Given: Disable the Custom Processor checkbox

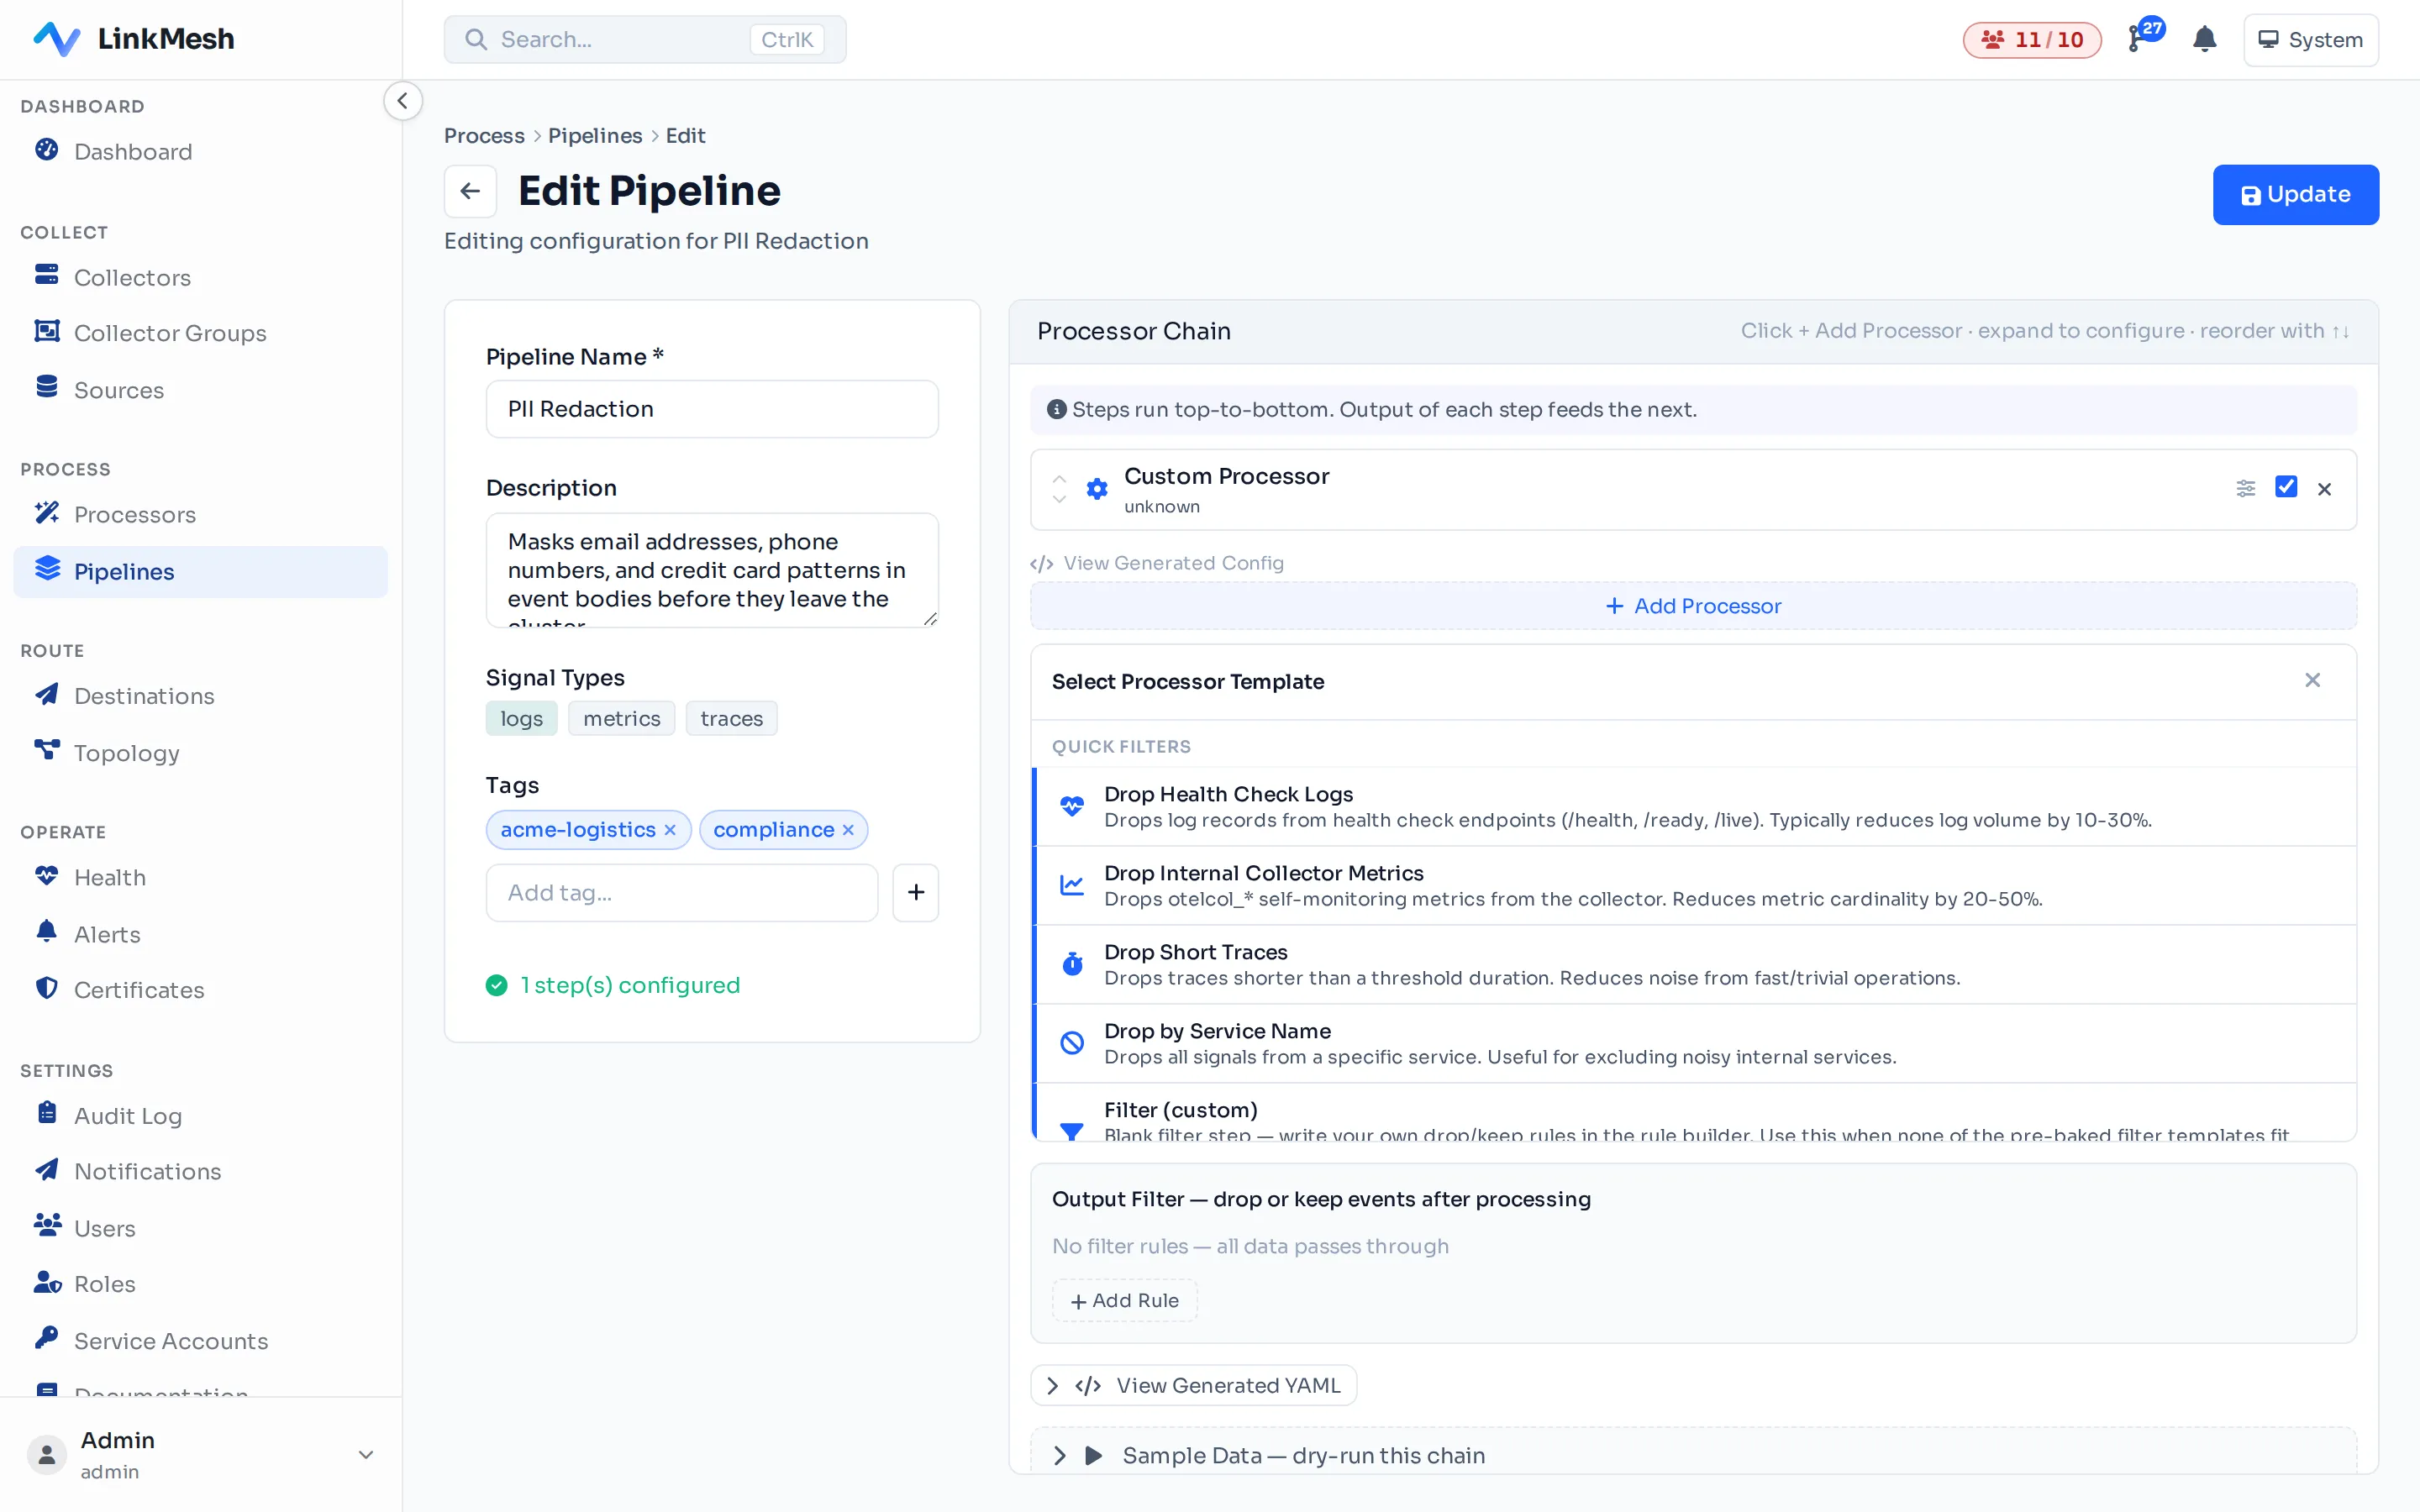Looking at the screenshot, I should pyautogui.click(x=2286, y=487).
